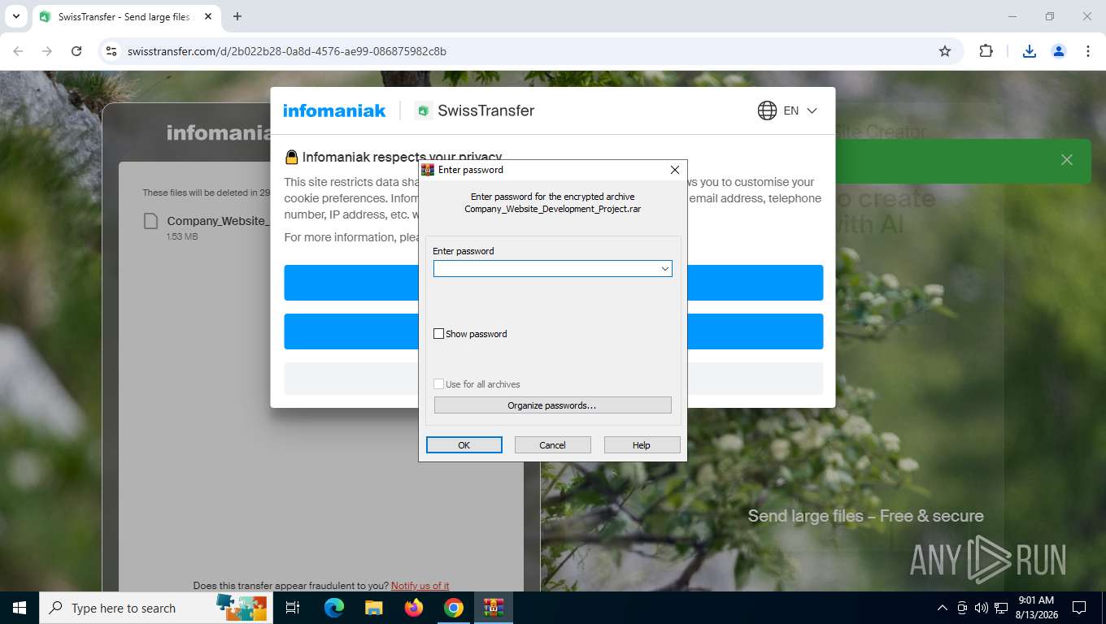1106x624 pixels.
Task: Click Organize passwords button
Action: [553, 405]
